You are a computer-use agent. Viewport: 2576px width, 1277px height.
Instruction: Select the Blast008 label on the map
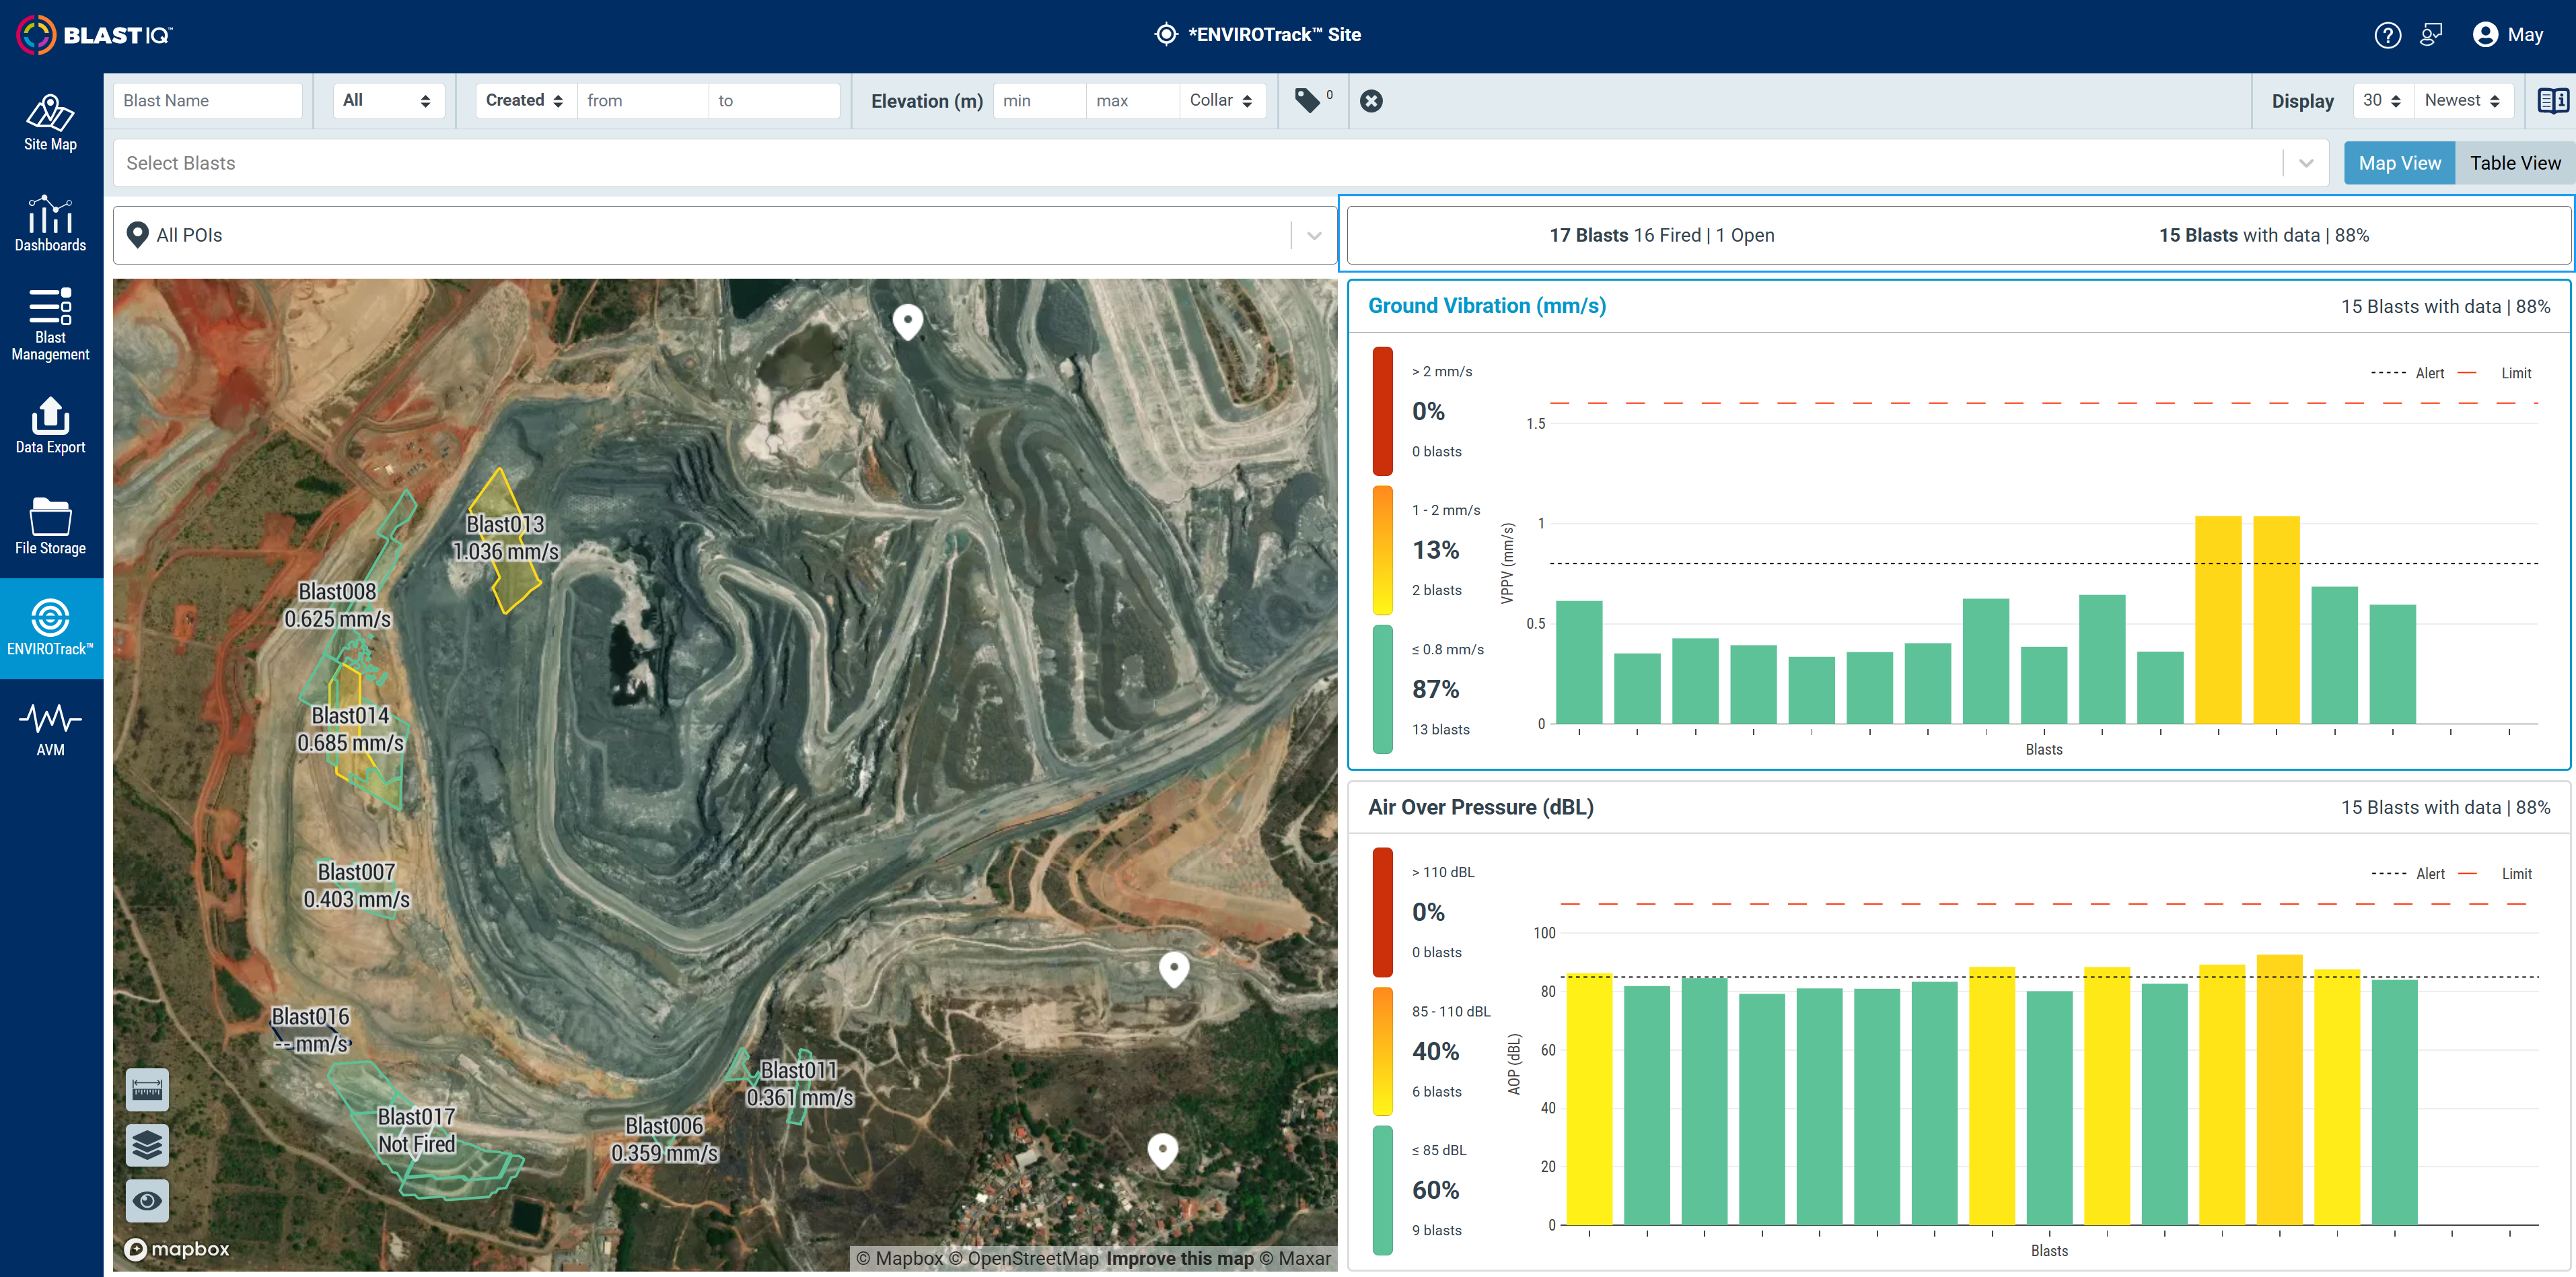(x=337, y=605)
